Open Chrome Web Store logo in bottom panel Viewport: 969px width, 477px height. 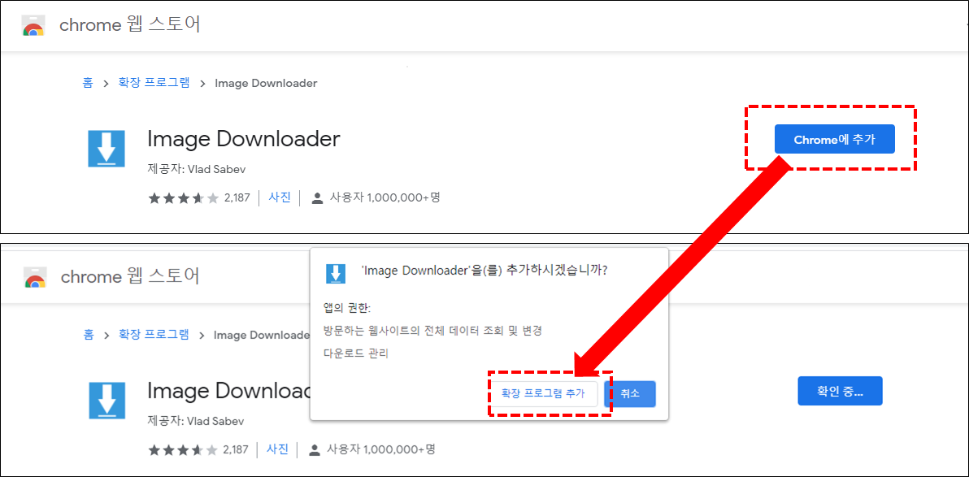(35, 277)
